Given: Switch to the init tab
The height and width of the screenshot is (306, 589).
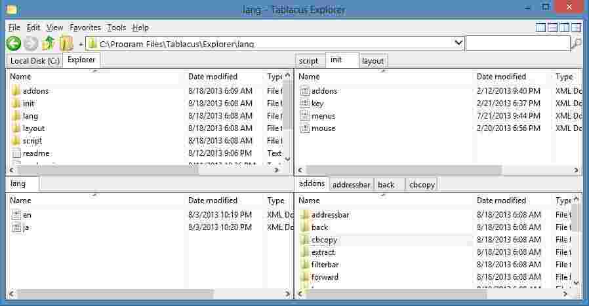Looking at the screenshot, I should [x=341, y=60].
